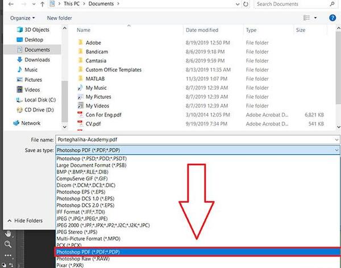
Task: Open Music in navigation pane
Action: point(27,69)
